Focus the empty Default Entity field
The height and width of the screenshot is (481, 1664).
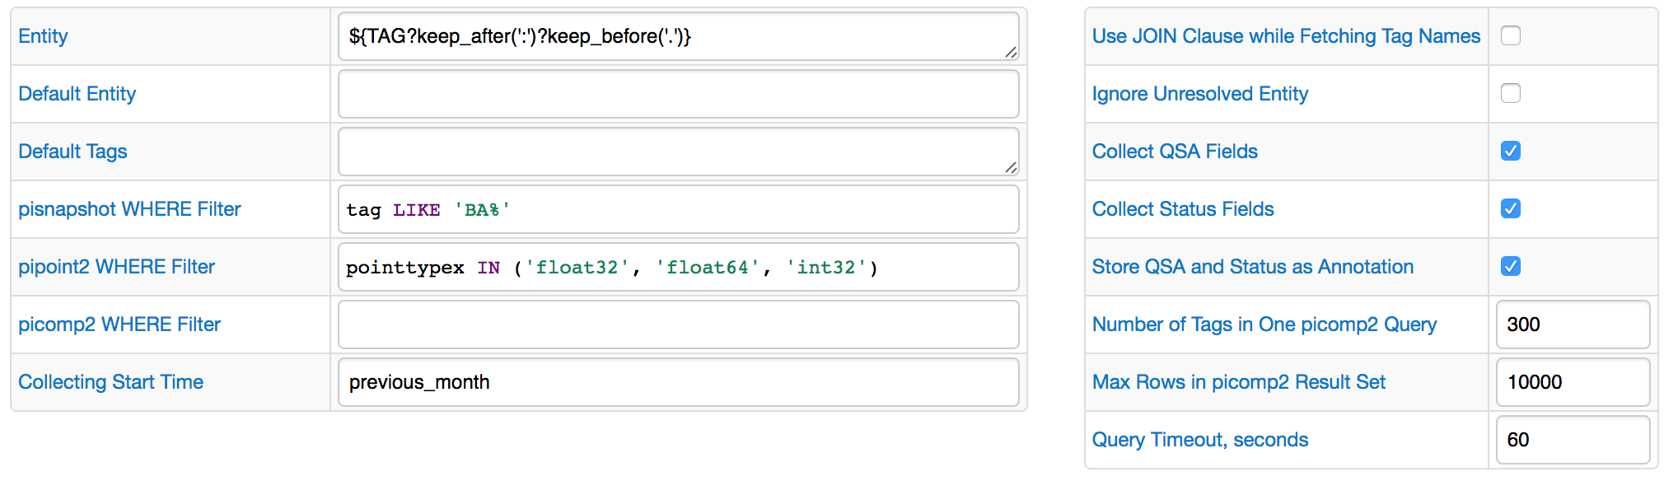pyautogui.click(x=677, y=94)
